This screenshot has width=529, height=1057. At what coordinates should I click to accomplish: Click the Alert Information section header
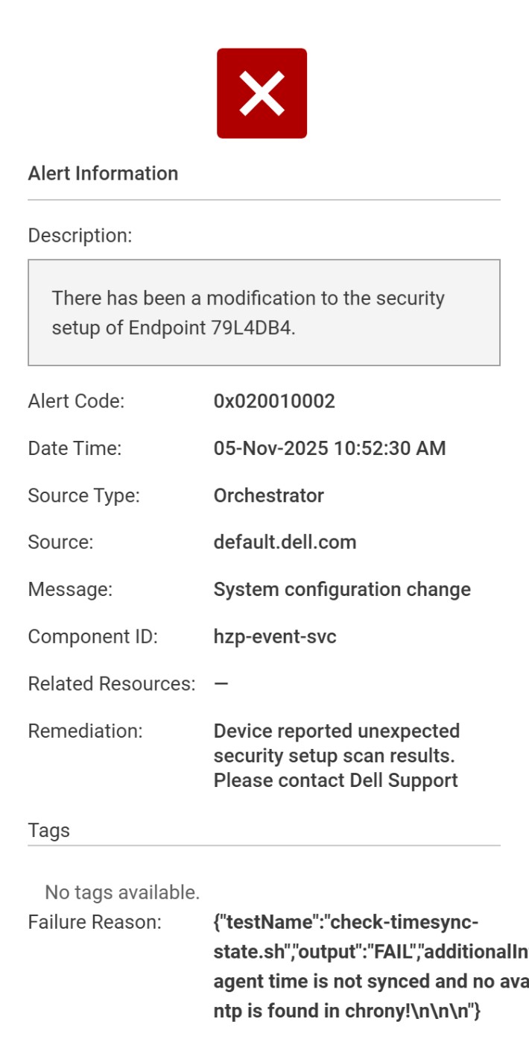(x=75, y=174)
